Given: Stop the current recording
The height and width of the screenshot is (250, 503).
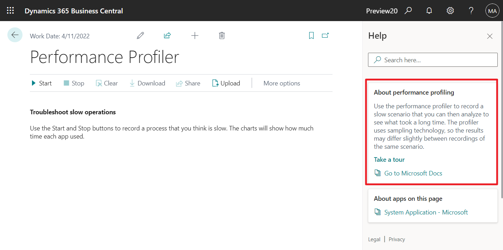Looking at the screenshot, I should (x=73, y=83).
